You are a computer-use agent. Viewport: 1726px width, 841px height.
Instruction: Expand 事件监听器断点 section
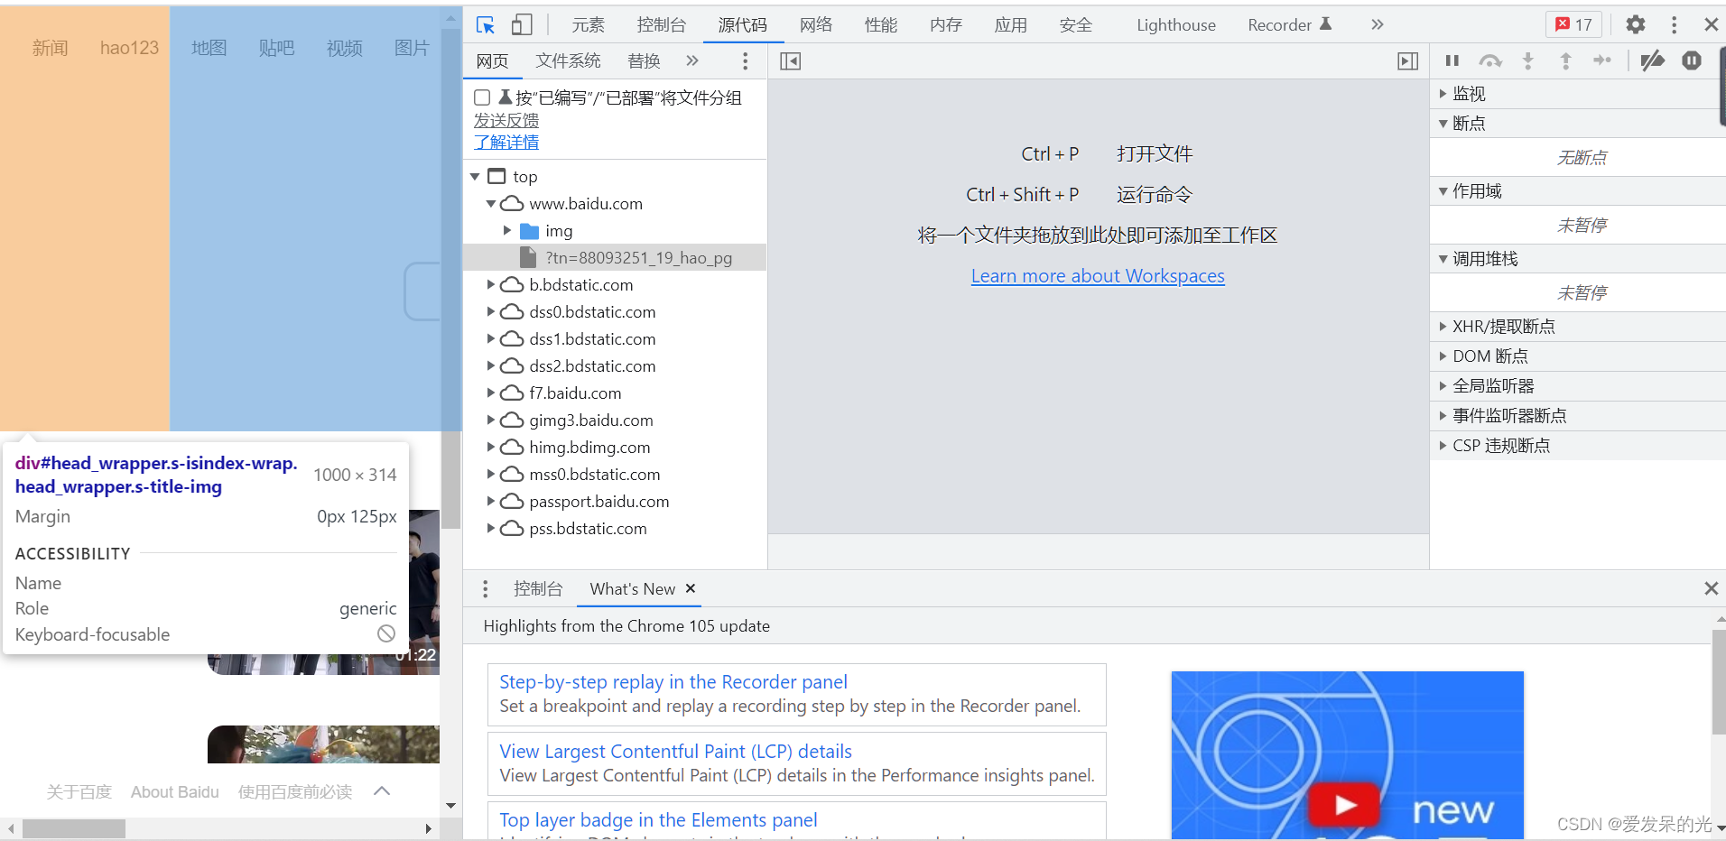click(1577, 416)
